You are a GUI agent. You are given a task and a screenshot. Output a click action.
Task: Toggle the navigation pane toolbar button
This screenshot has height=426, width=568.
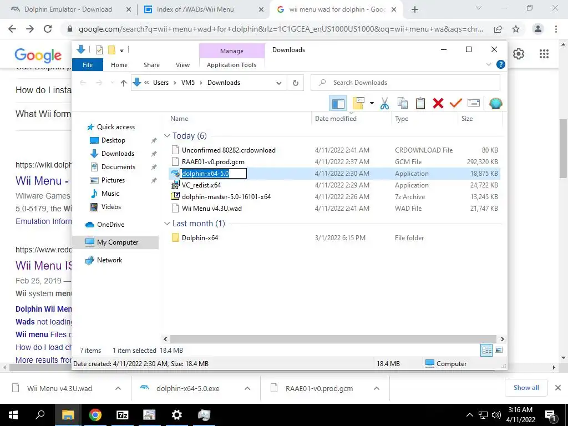[x=338, y=103]
